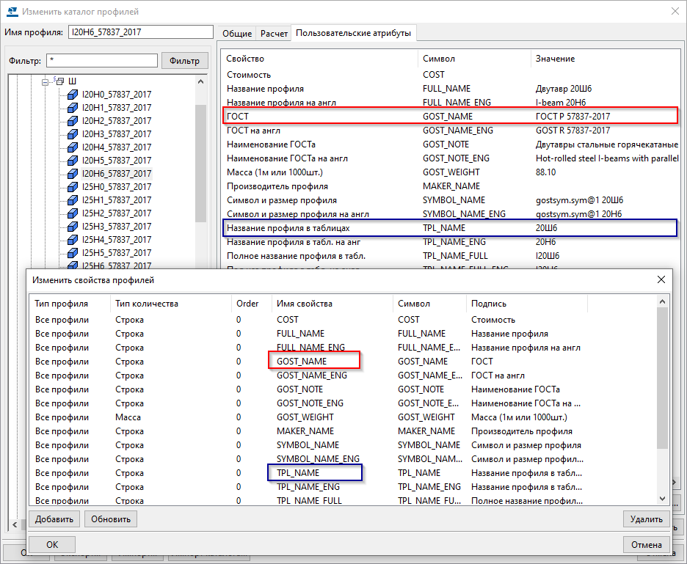Select value 'gostsym.sym@1 20Ш6'
This screenshot has width=687, height=564.
[579, 200]
